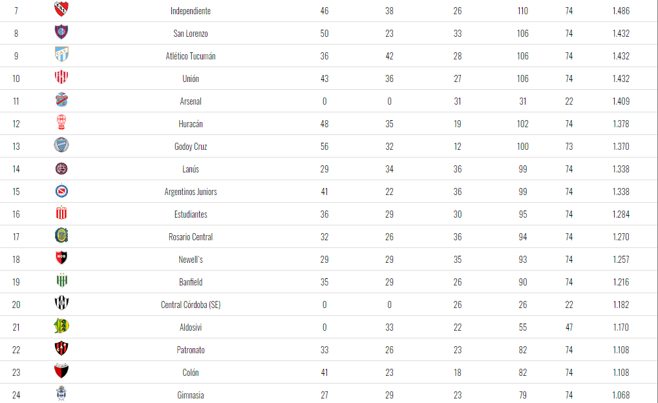Viewport: 658px width, 403px height.
Task: Open the Arsenal team name link
Action: (191, 101)
